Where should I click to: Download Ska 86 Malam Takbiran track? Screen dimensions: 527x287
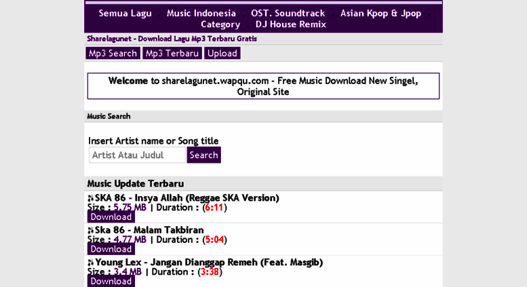[111, 249]
